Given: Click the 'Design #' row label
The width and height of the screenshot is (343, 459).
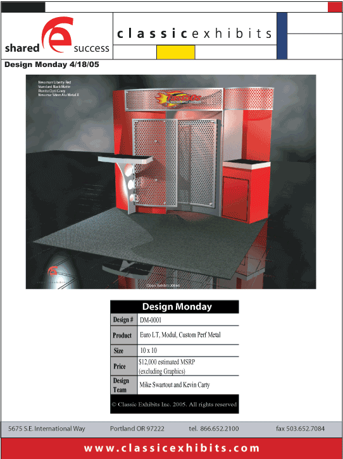Looking at the screenshot, I should (x=123, y=320).
